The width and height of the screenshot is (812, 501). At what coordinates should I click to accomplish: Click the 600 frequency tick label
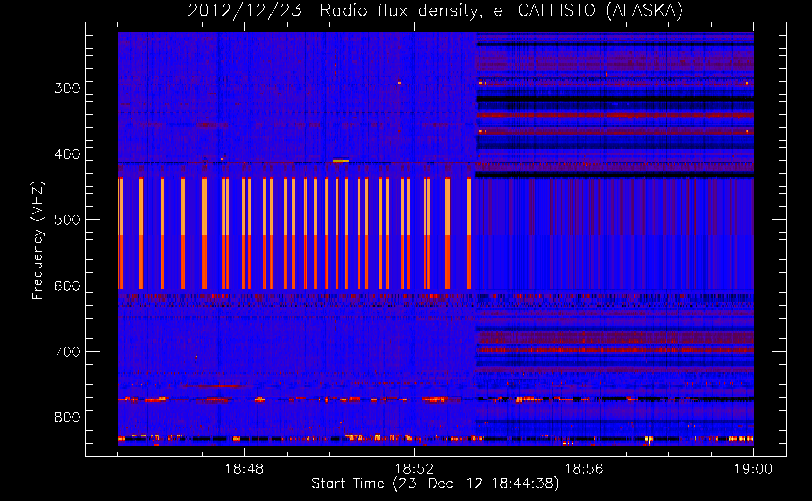[67, 286]
